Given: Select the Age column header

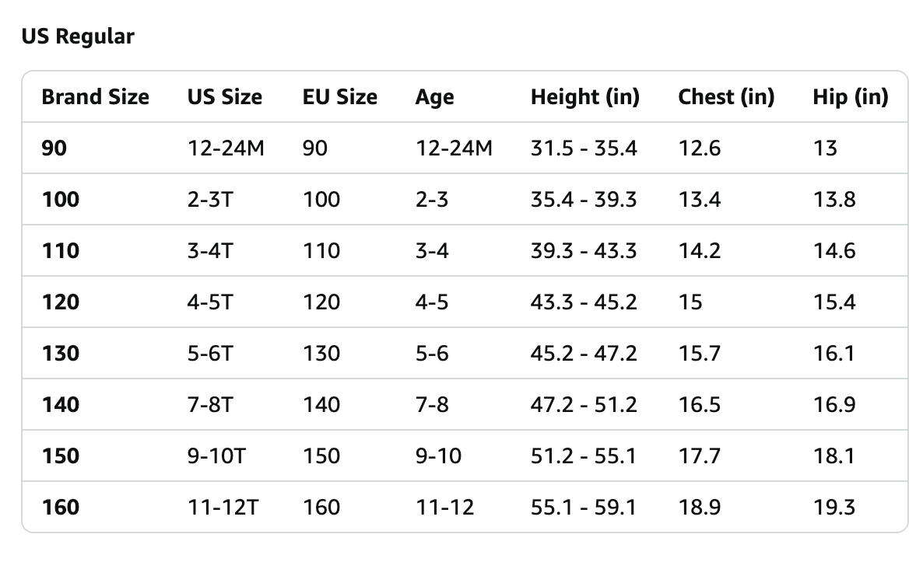Looking at the screenshot, I should (434, 97).
